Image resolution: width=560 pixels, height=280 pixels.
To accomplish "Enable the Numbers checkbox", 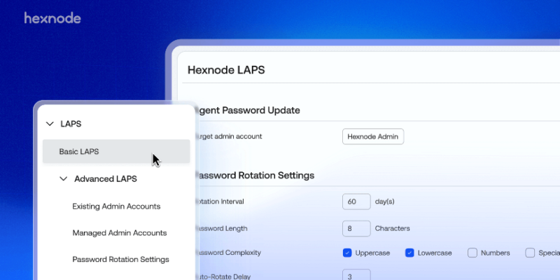I will [472, 253].
